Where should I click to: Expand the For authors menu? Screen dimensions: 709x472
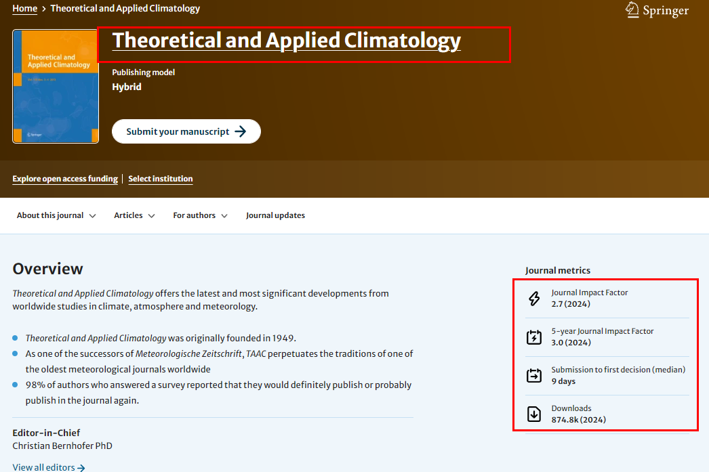tap(201, 215)
